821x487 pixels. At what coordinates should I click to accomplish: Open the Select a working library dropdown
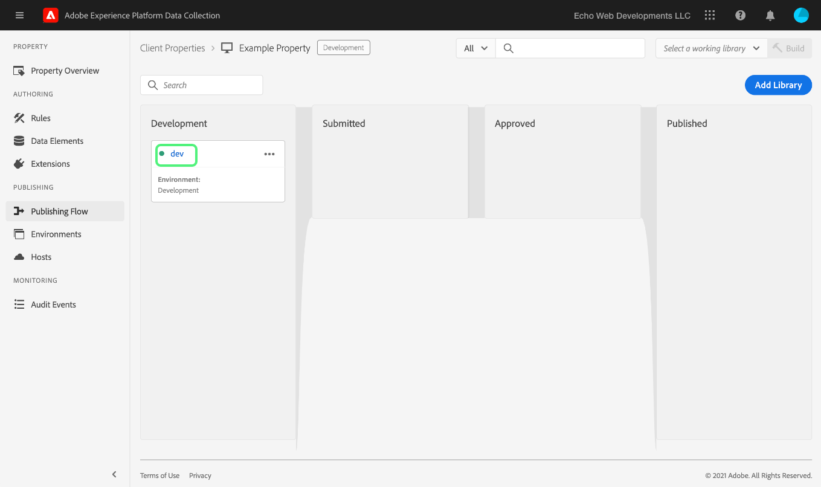click(712, 48)
